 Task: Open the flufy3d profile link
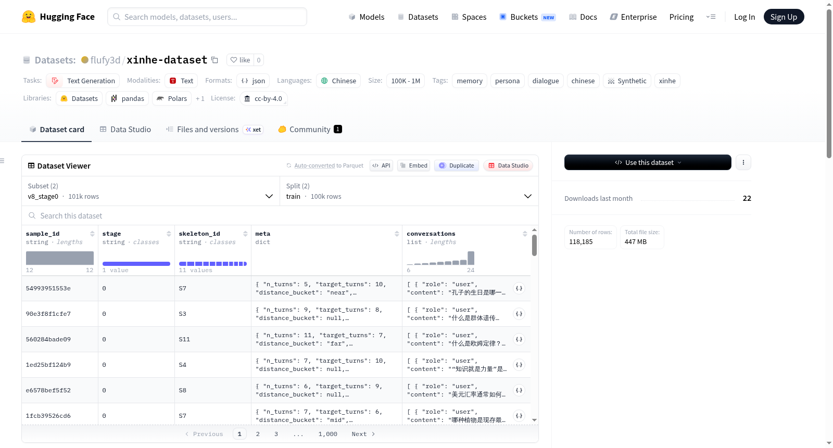[x=105, y=60]
